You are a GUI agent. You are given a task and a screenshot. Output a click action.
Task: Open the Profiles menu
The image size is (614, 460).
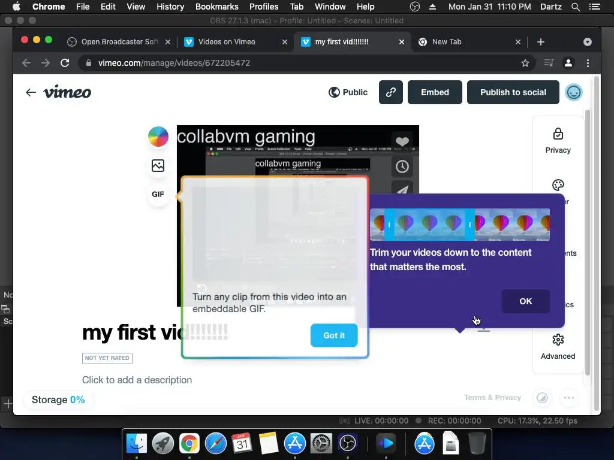[264, 7]
